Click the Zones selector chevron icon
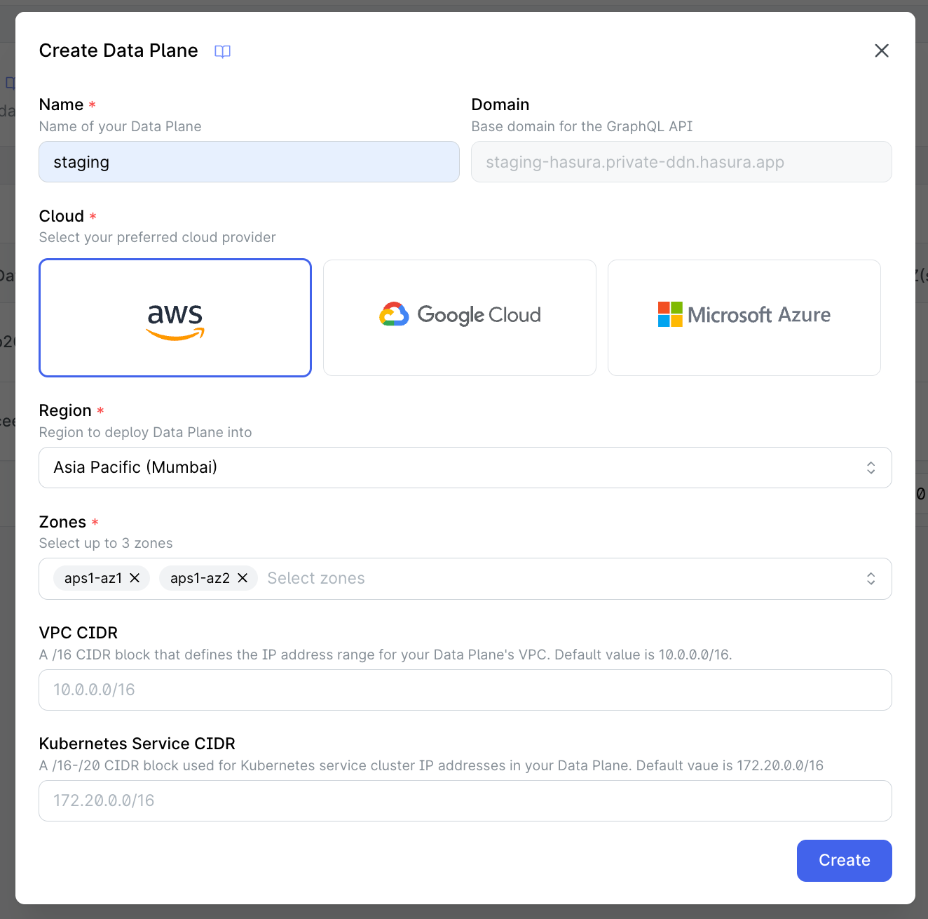Image resolution: width=928 pixels, height=919 pixels. pyautogui.click(x=871, y=579)
